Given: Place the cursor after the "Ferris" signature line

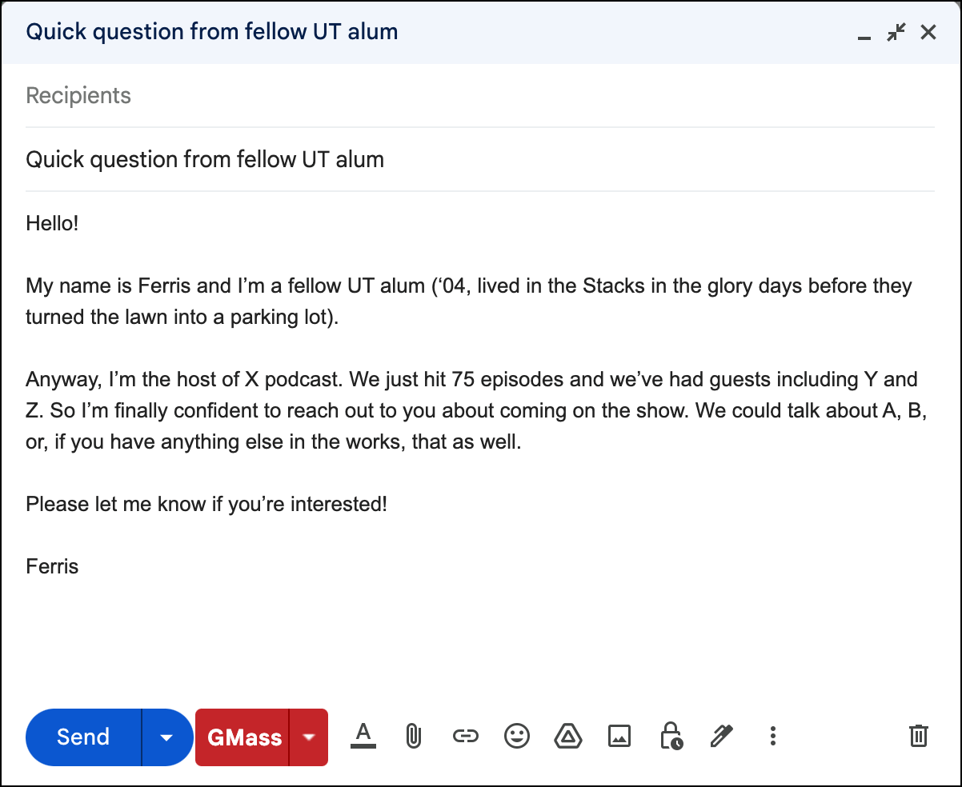Looking at the screenshot, I should click(79, 567).
